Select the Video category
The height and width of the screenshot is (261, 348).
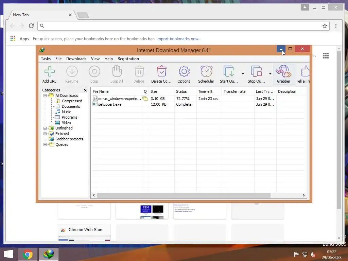tap(63, 123)
